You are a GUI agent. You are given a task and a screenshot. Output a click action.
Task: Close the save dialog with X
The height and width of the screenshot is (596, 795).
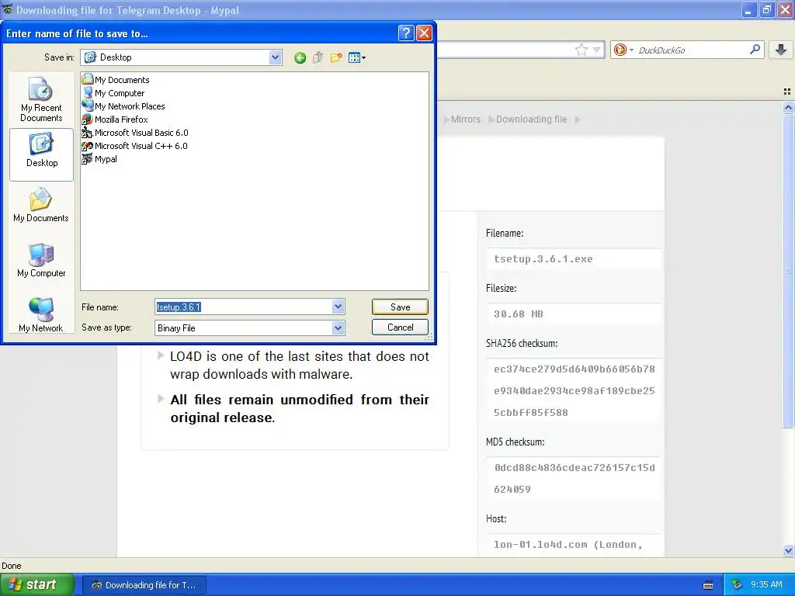[x=424, y=33]
